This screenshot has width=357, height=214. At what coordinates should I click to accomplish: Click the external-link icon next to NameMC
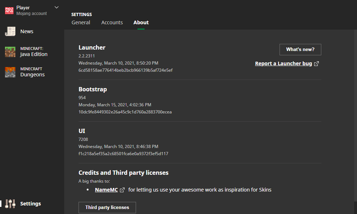tap(122, 190)
